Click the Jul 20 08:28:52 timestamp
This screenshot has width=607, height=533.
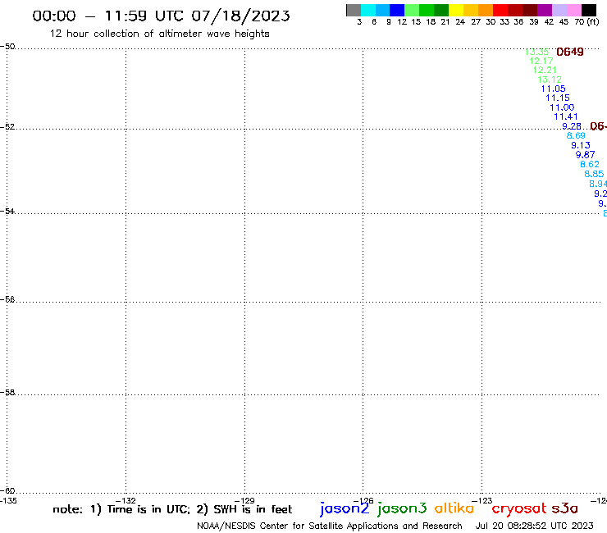click(x=534, y=526)
